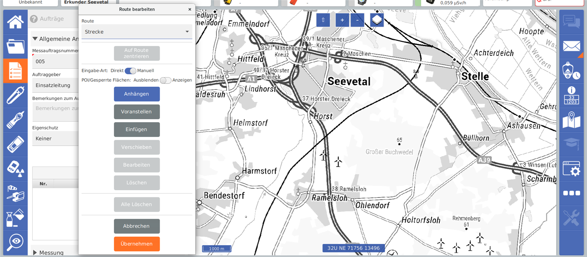Open the wrench and screwdriver tools icon
This screenshot has height=257, width=587.
coord(571,218)
